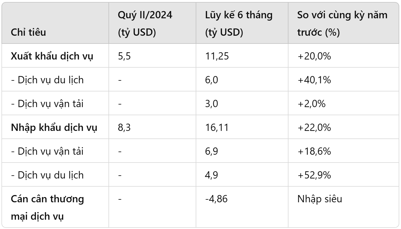Click the +22,0% import growth cell
The width and height of the screenshot is (401, 229).
pos(314,127)
